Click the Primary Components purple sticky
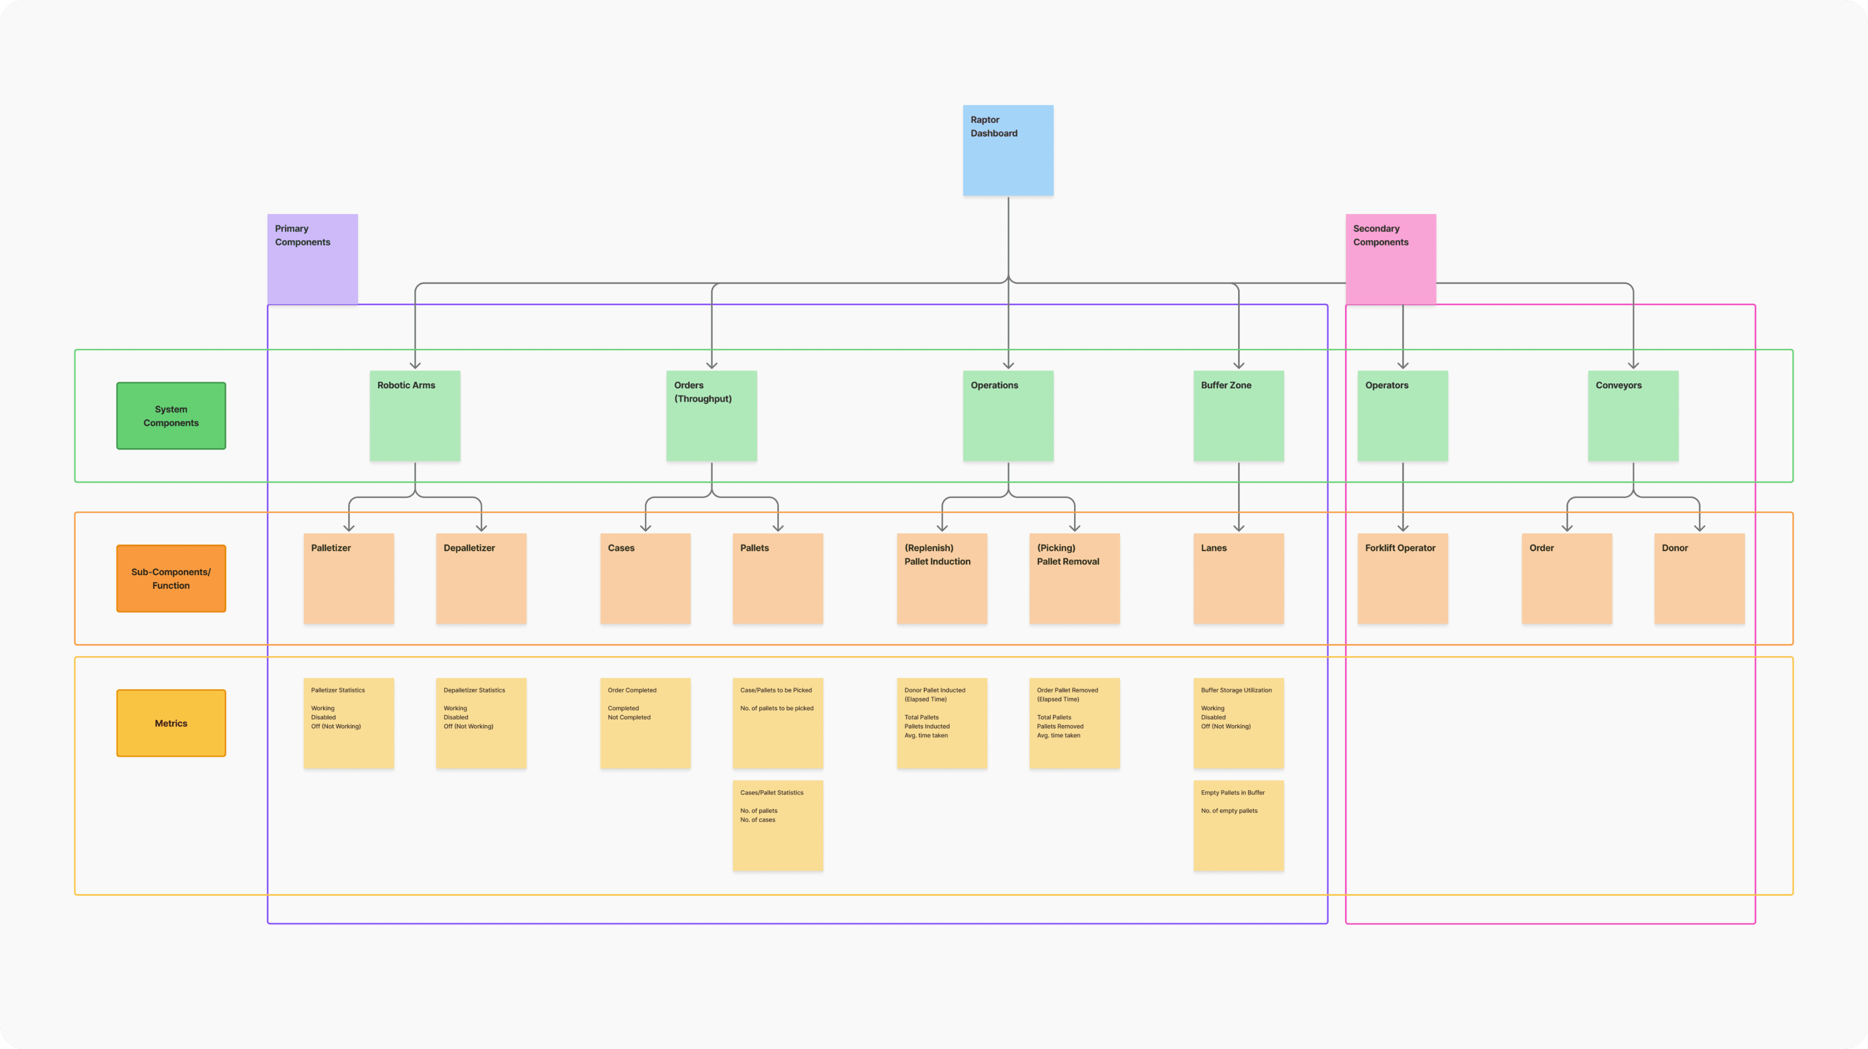The image size is (1868, 1049). tap(312, 259)
